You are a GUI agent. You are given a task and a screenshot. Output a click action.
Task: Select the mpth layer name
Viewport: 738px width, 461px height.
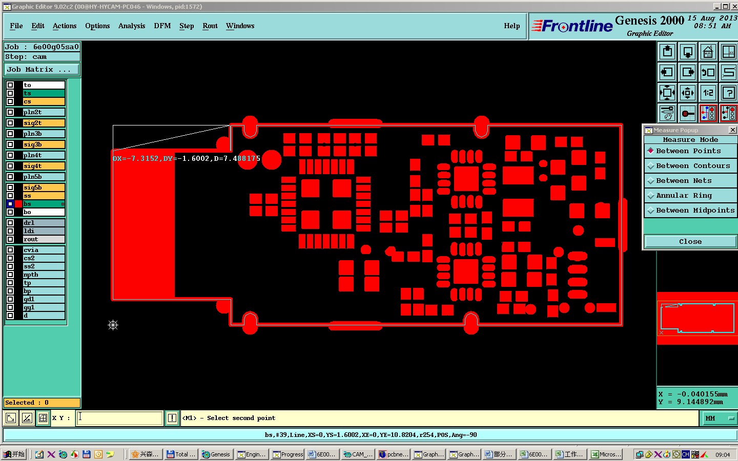click(x=44, y=275)
